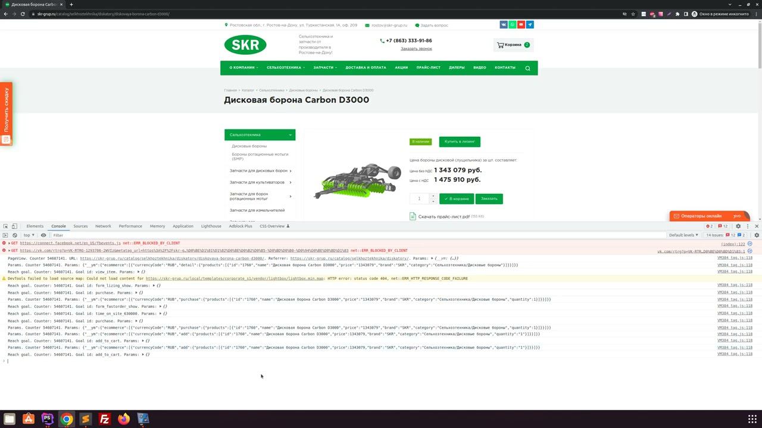Close the Дисковая борона Carbon browser tab
Image resolution: width=762 pixels, height=428 pixels.
[x=61, y=4]
